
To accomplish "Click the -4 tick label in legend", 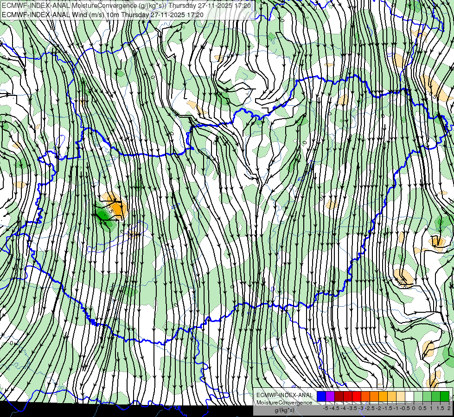I will click(x=343, y=408).
